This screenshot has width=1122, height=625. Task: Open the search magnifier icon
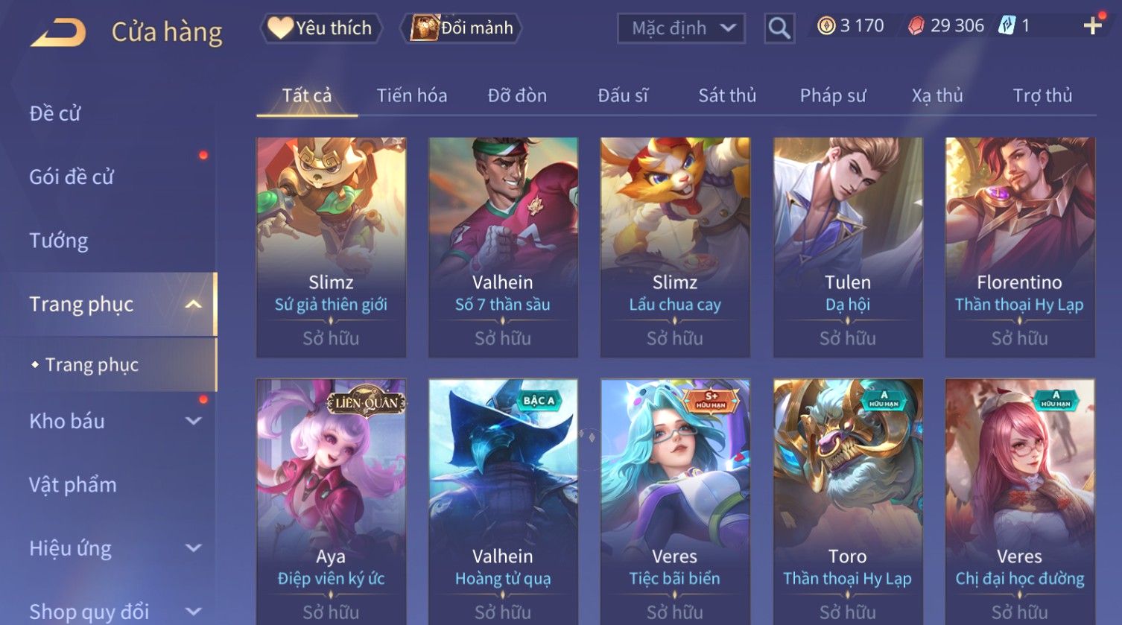tap(779, 28)
